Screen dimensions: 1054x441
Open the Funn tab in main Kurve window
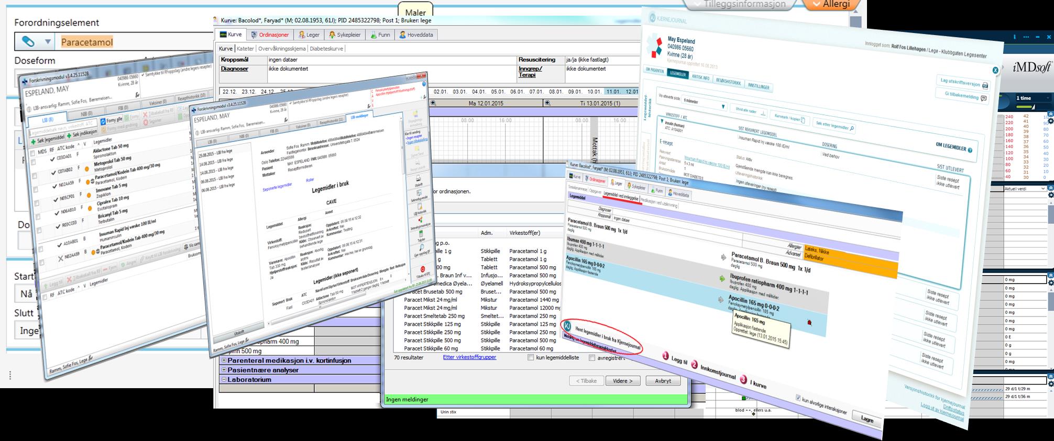[380, 35]
